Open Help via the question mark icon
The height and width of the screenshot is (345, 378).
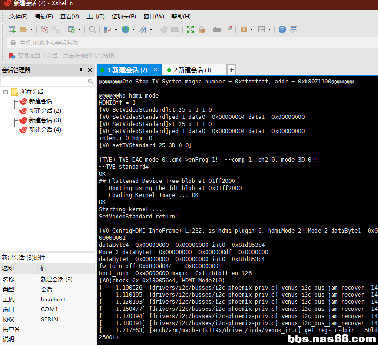tap(282, 29)
